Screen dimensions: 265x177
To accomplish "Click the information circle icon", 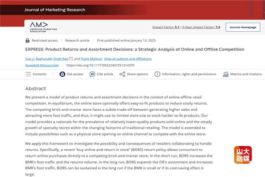I will [x=157, y=74].
